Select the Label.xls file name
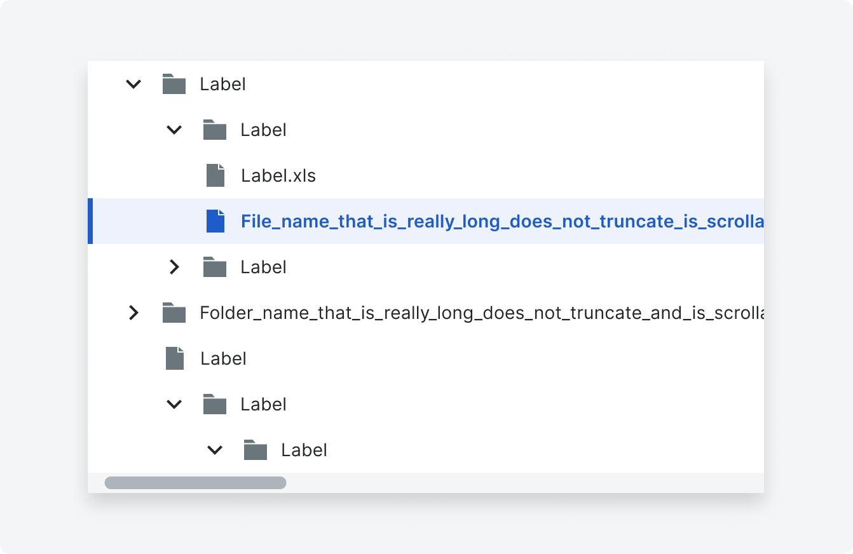The height and width of the screenshot is (554, 853). [278, 175]
